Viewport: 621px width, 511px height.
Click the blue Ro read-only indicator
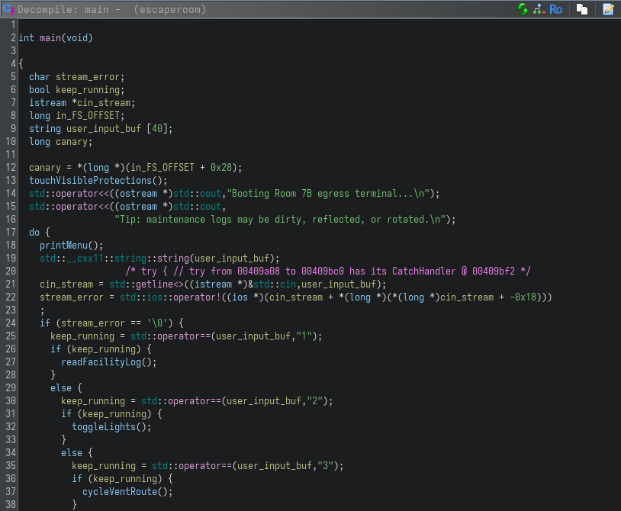click(x=555, y=9)
